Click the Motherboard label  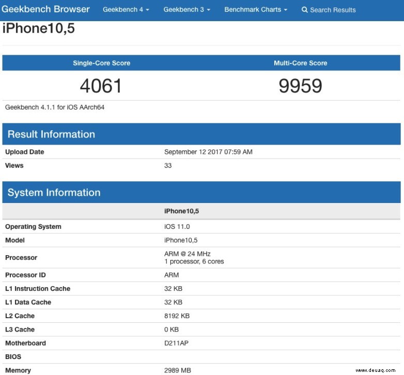pyautogui.click(x=25, y=343)
